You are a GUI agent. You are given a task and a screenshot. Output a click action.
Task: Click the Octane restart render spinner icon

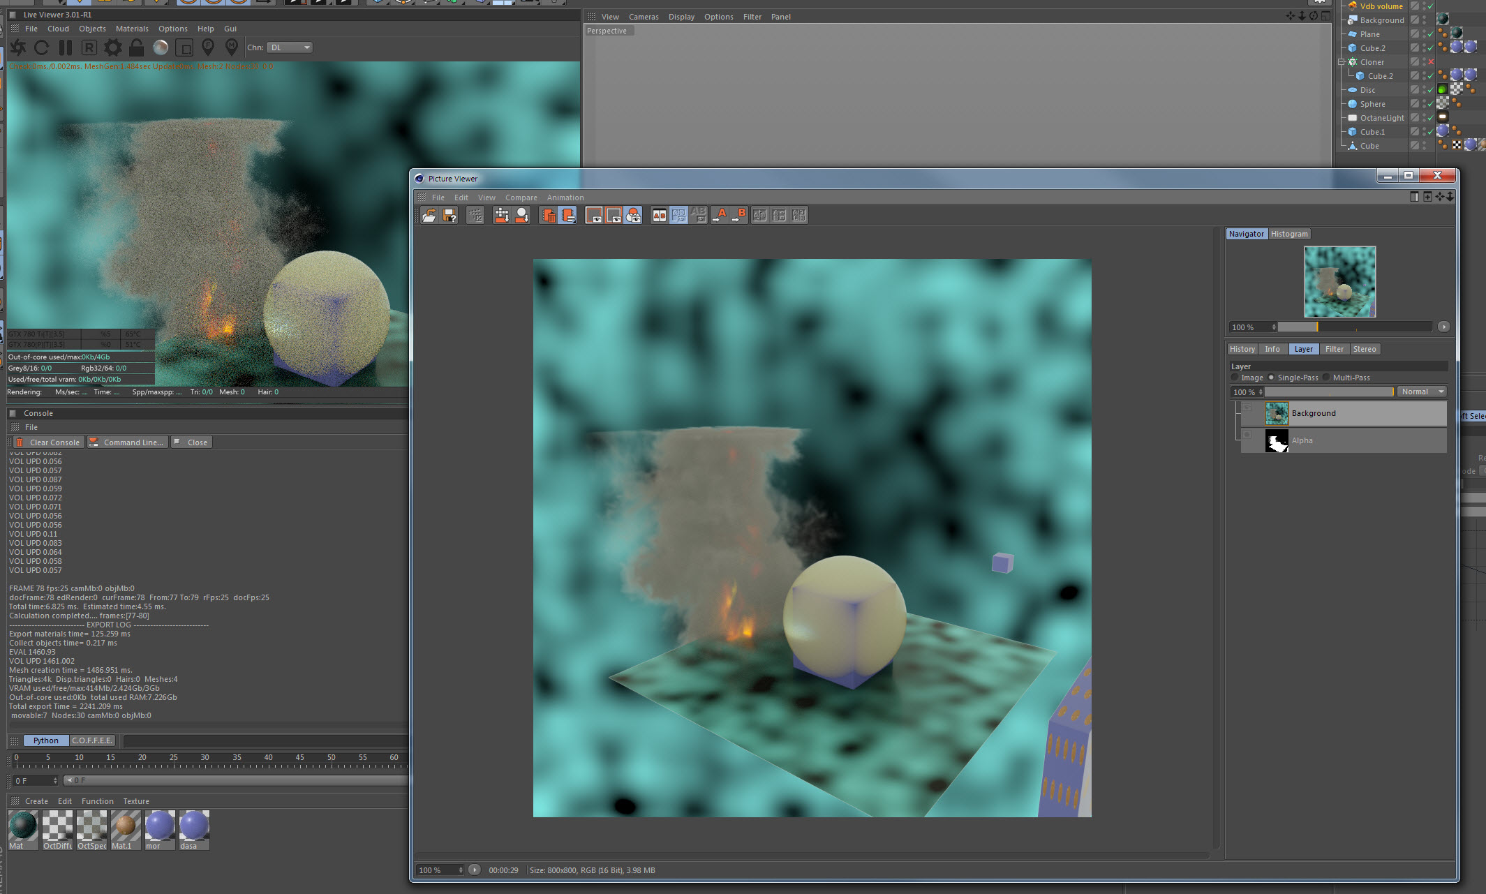tap(18, 47)
